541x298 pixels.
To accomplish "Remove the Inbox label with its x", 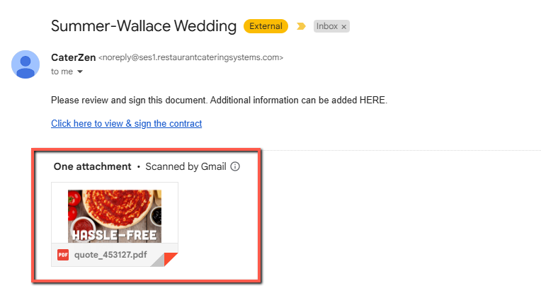I will [343, 27].
